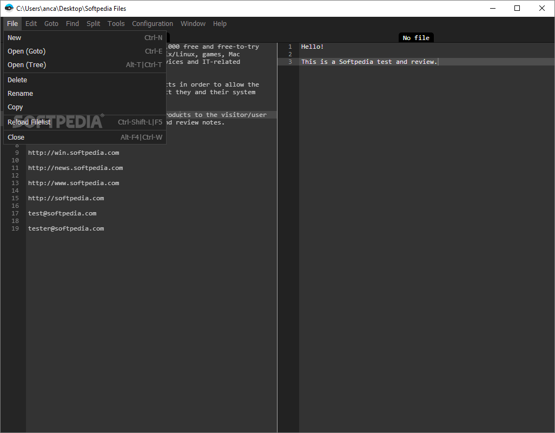Click the 'they and their system' line
Screen dimensions: 555x433
[212, 92]
